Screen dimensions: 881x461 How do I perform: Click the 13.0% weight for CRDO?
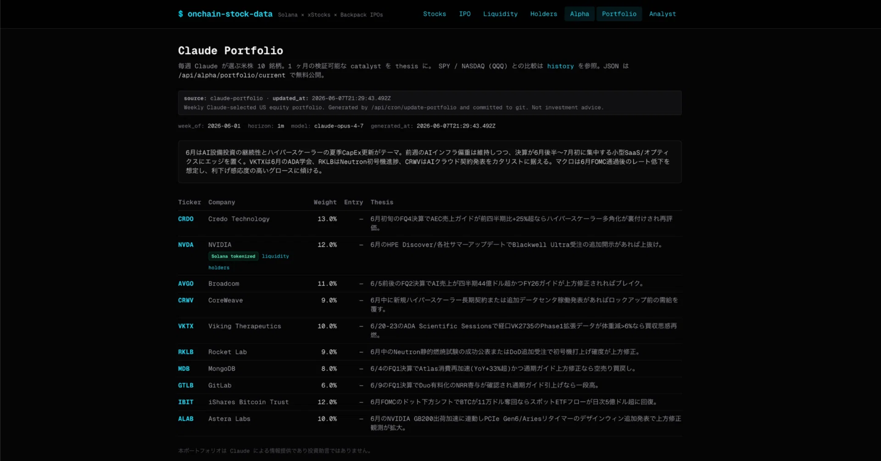click(327, 219)
